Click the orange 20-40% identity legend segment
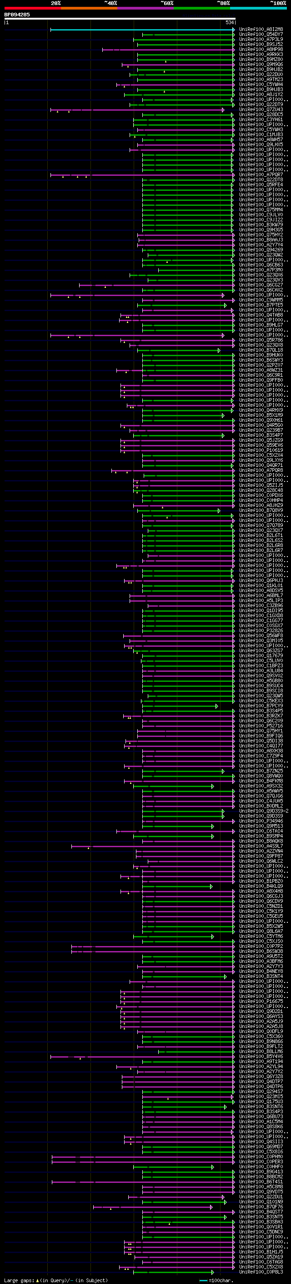Screen dimensions: 291x1284 pos(90,9)
